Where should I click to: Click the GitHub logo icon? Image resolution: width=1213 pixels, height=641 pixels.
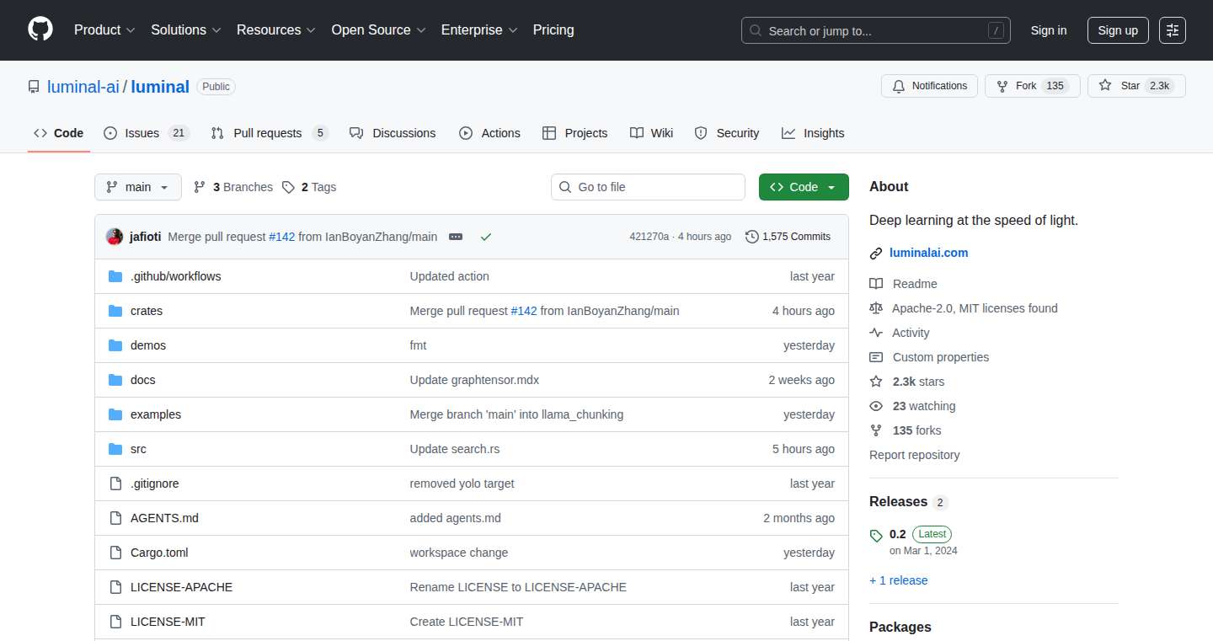(x=40, y=29)
